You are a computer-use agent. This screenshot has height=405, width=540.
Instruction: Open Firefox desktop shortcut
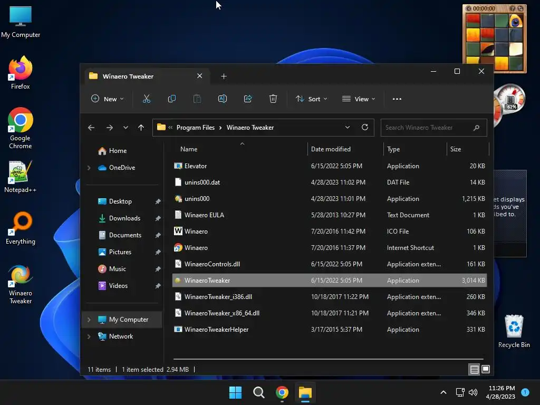21,73
